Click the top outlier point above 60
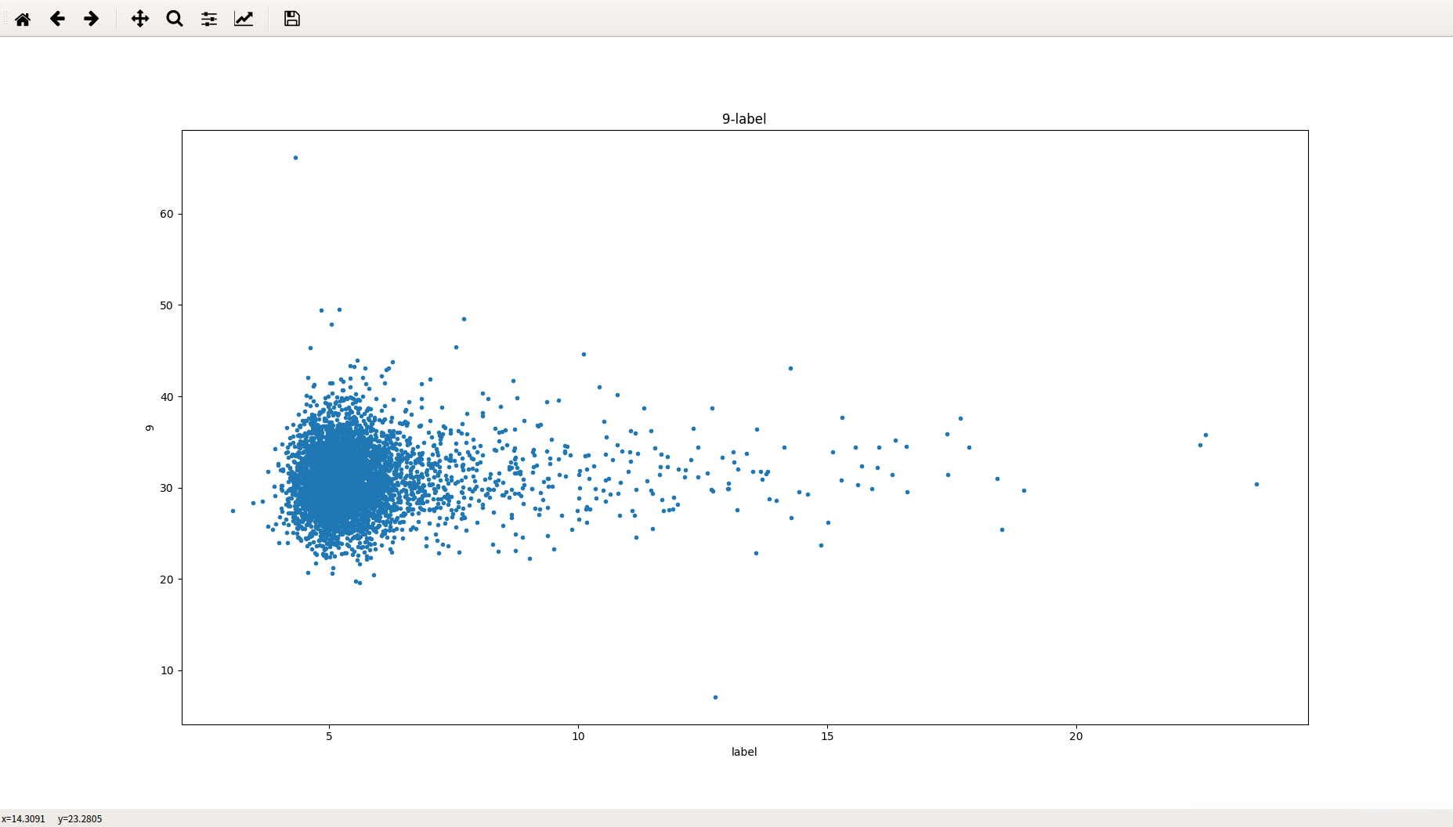 295,157
